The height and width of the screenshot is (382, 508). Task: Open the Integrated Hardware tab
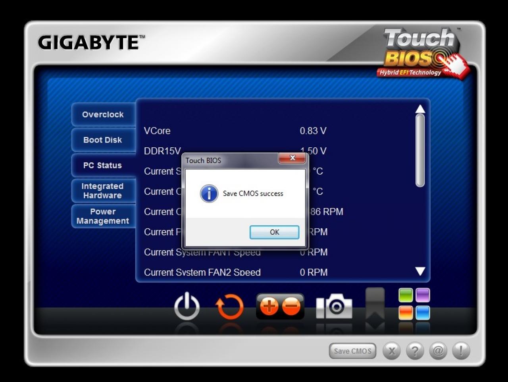103,191
